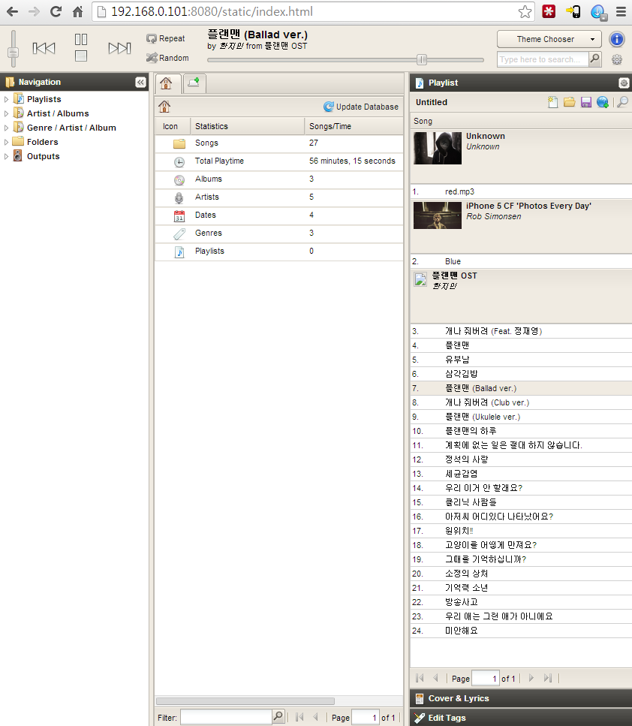Toggle Random playback

[x=167, y=58]
